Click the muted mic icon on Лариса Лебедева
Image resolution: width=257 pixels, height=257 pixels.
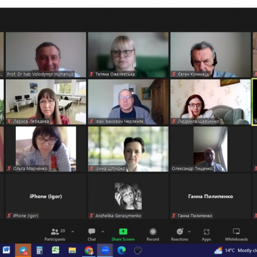[x=9, y=121]
